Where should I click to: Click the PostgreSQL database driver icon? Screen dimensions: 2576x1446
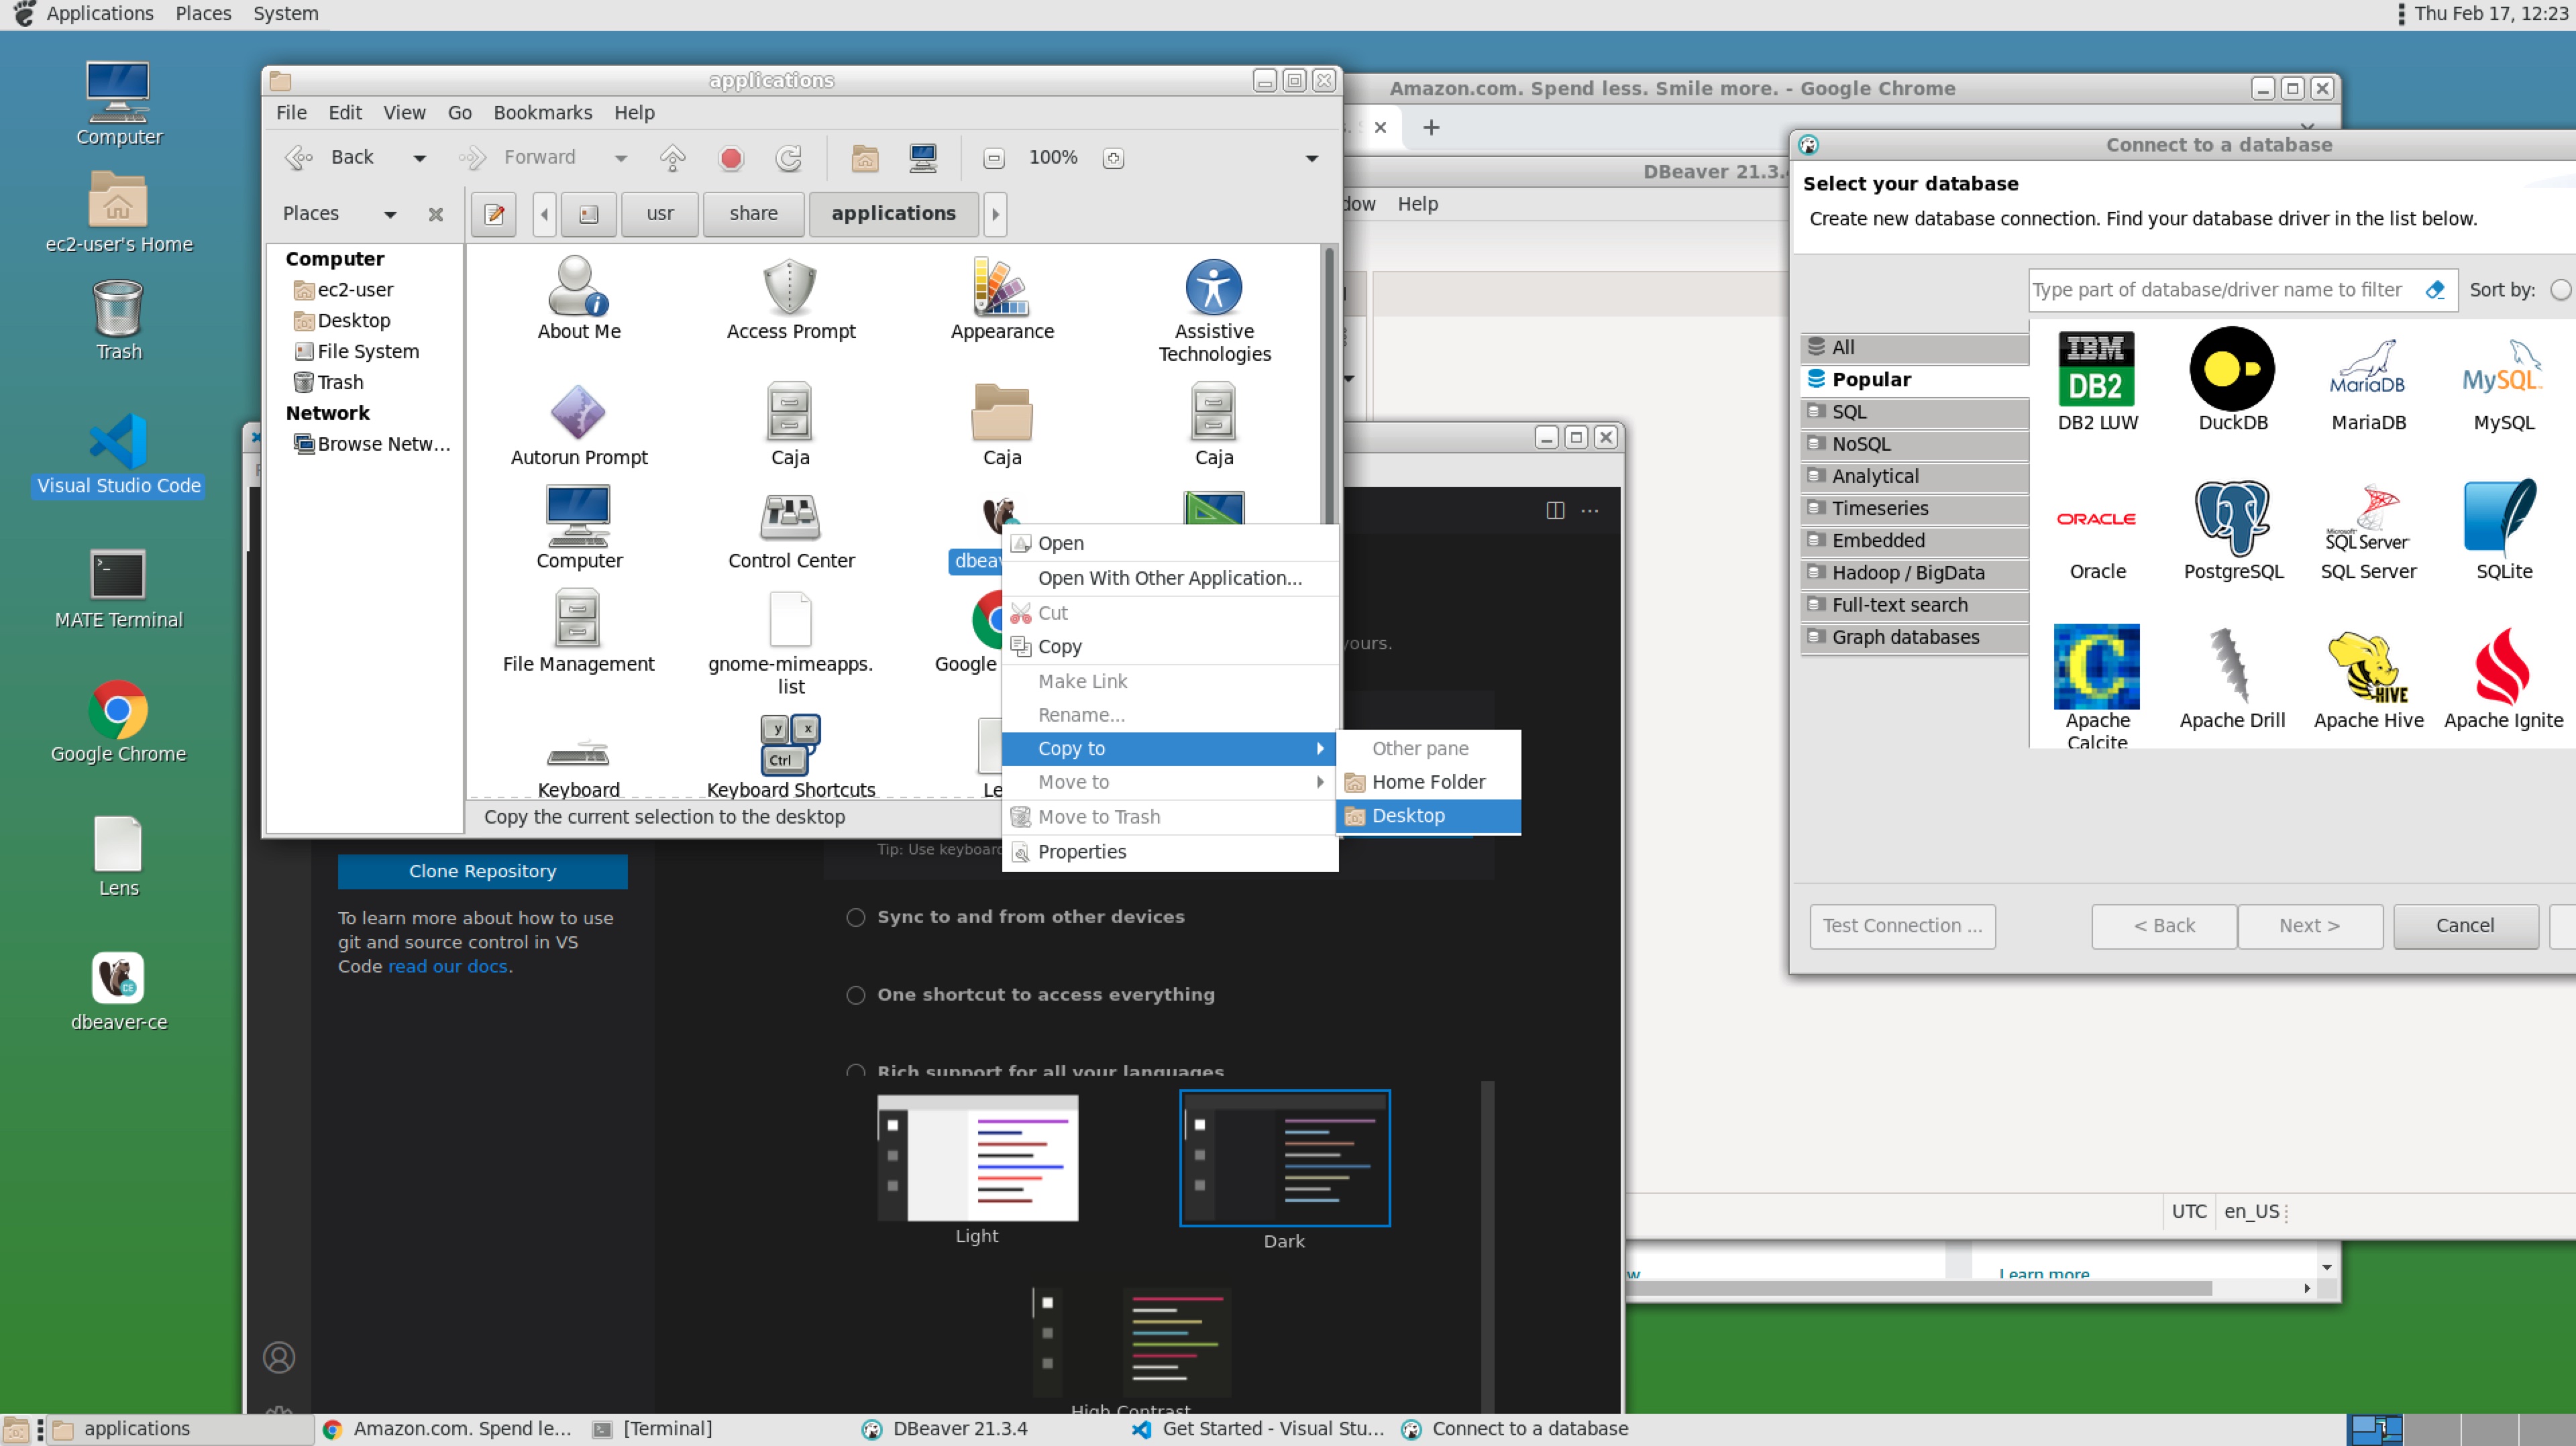(x=2232, y=518)
